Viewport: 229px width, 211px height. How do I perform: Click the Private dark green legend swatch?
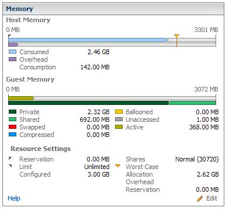point(12,112)
